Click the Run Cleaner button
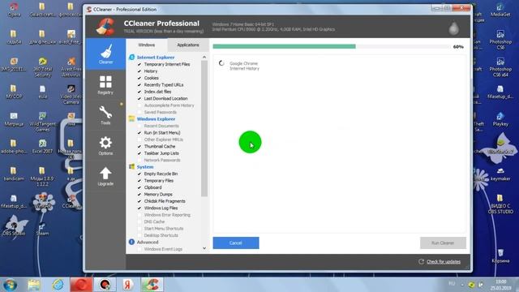The image size is (519, 292). (x=443, y=243)
